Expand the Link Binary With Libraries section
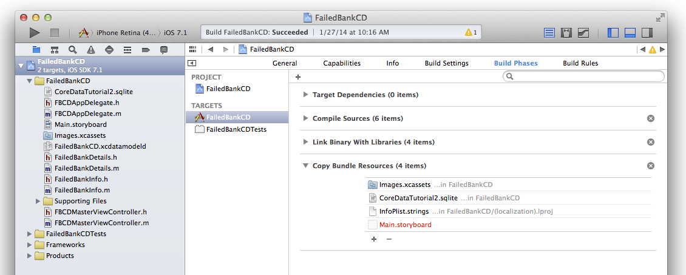The width and height of the screenshot is (686, 275). coord(305,142)
